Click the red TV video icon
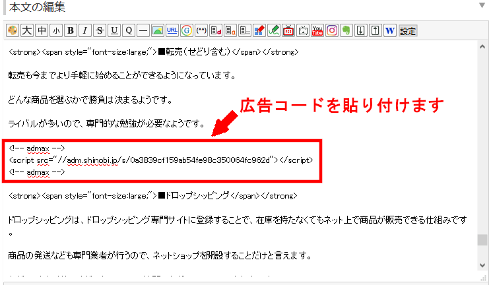 click(x=288, y=31)
